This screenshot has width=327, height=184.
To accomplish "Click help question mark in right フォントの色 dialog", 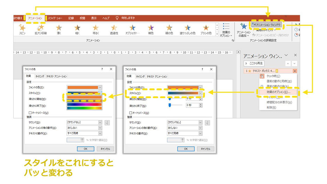I will [202, 69].
